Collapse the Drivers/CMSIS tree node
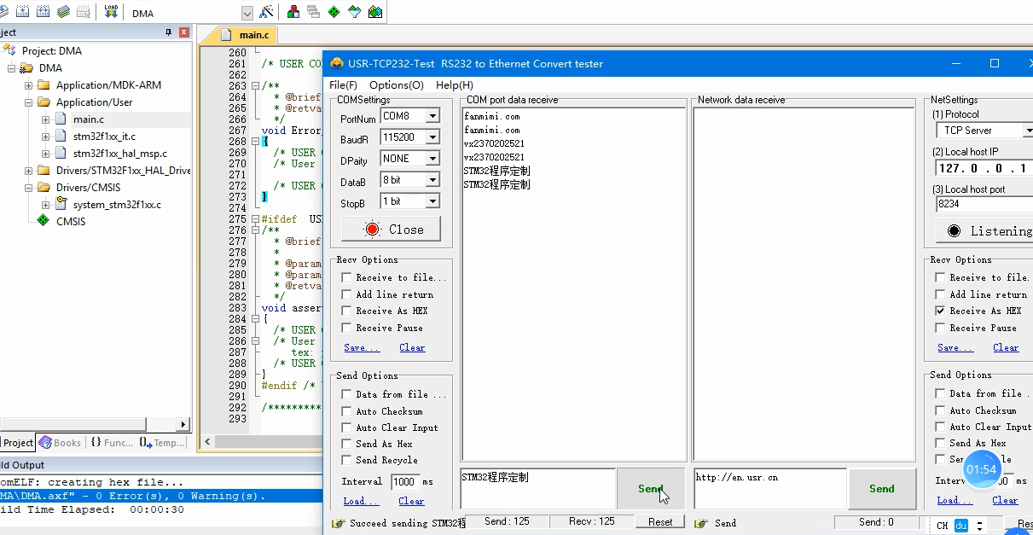 [28, 188]
